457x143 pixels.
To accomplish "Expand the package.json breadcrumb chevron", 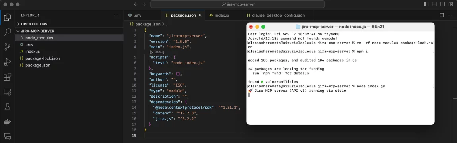I will click(x=163, y=24).
